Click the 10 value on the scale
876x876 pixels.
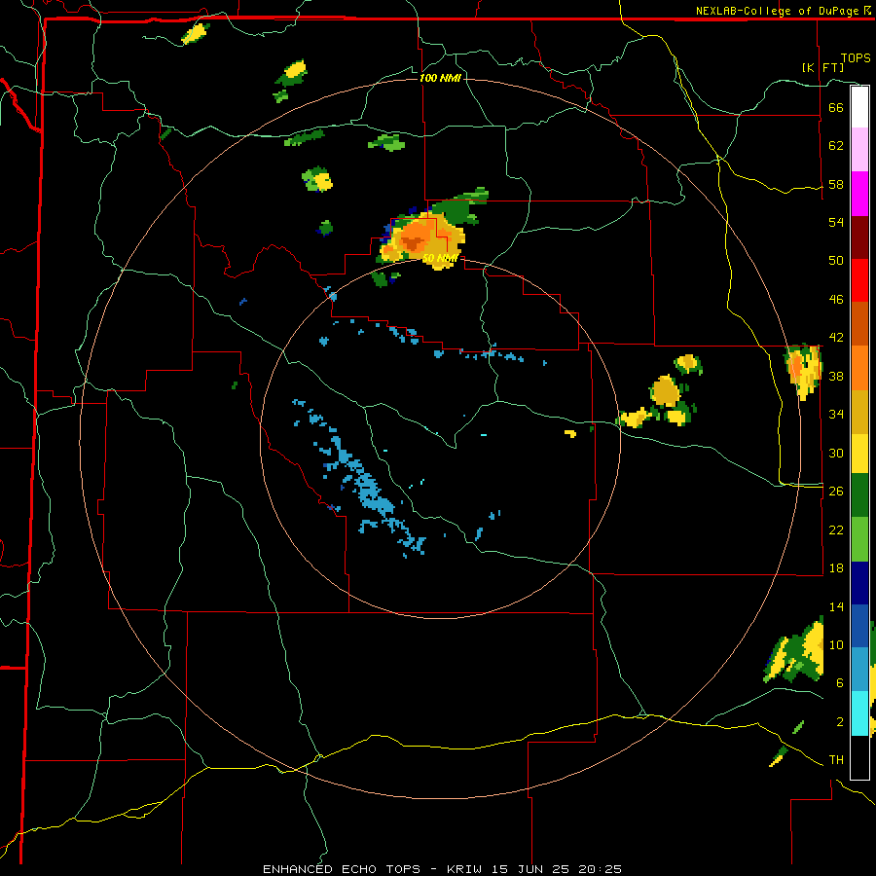836,644
